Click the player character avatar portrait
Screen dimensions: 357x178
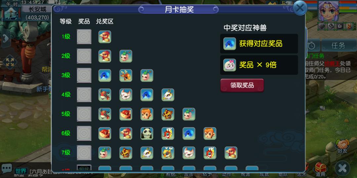tap(329, 11)
